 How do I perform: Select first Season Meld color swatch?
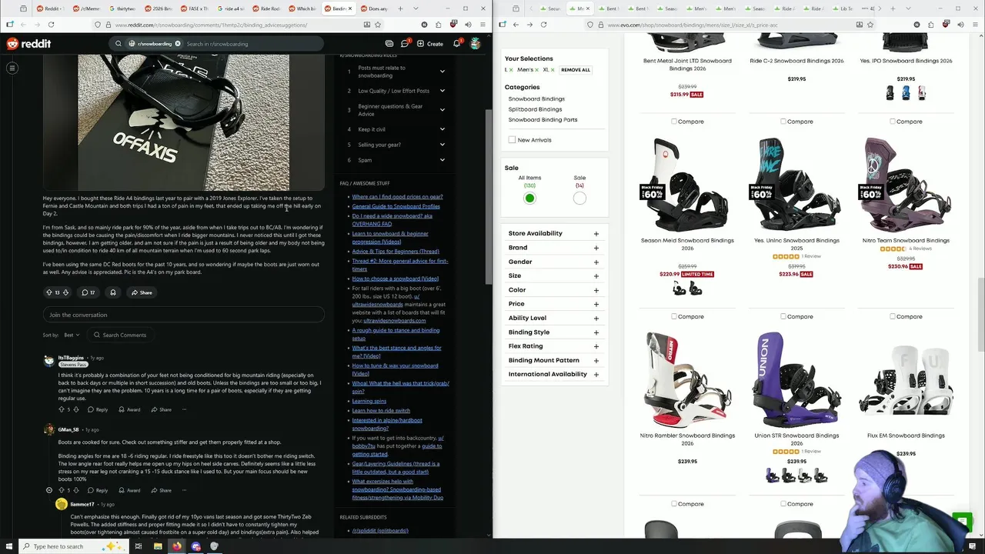(x=679, y=289)
